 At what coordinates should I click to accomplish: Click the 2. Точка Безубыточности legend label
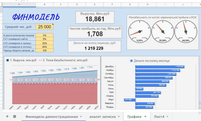pos(65,60)
